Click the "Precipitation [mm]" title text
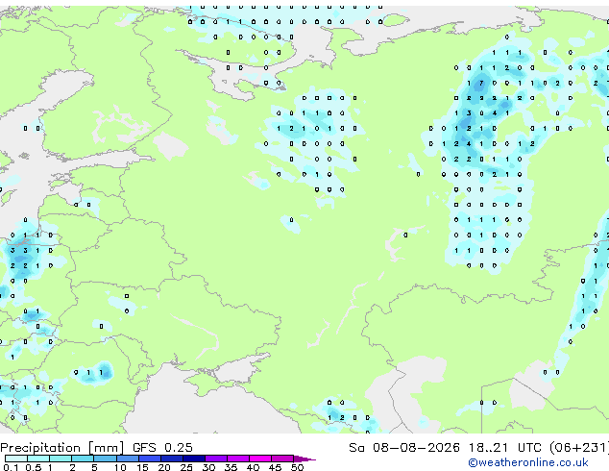 pos(62,448)
